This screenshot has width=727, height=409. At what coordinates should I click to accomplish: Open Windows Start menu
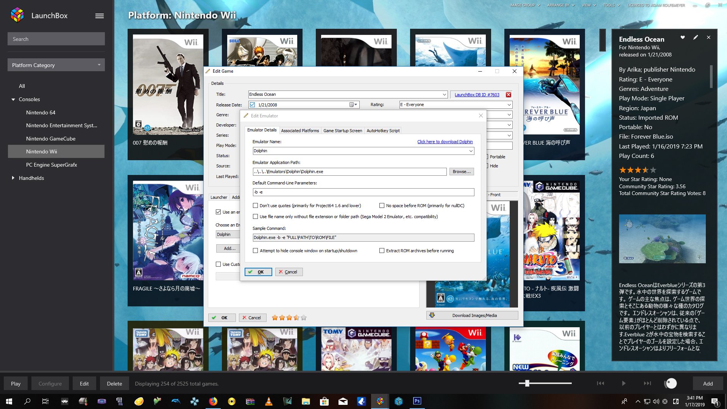pyautogui.click(x=9, y=401)
